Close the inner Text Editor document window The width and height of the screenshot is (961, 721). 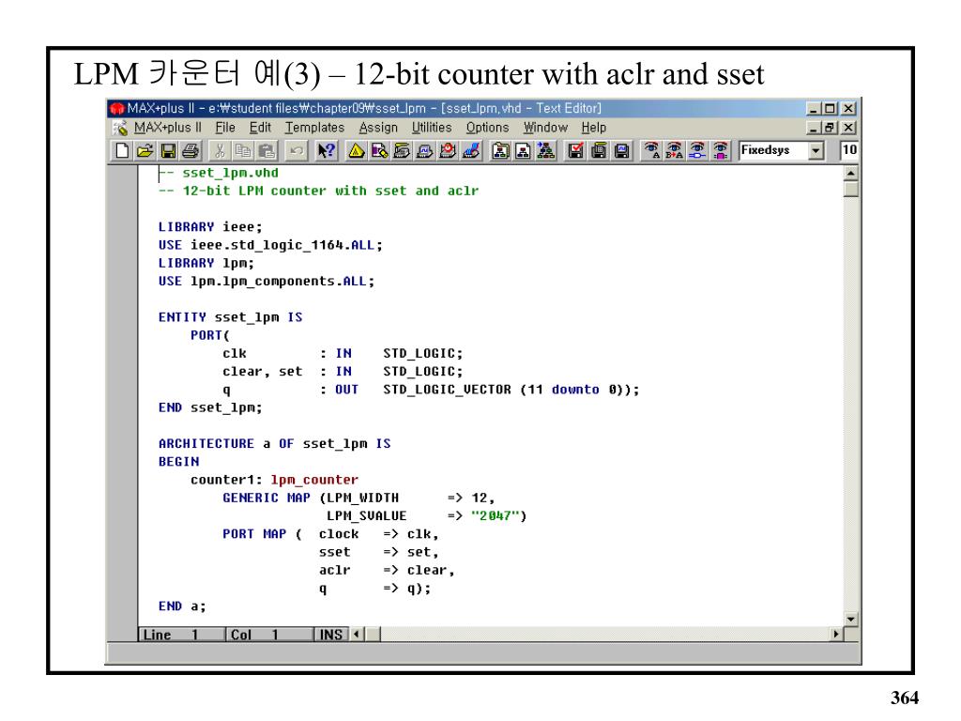click(848, 128)
